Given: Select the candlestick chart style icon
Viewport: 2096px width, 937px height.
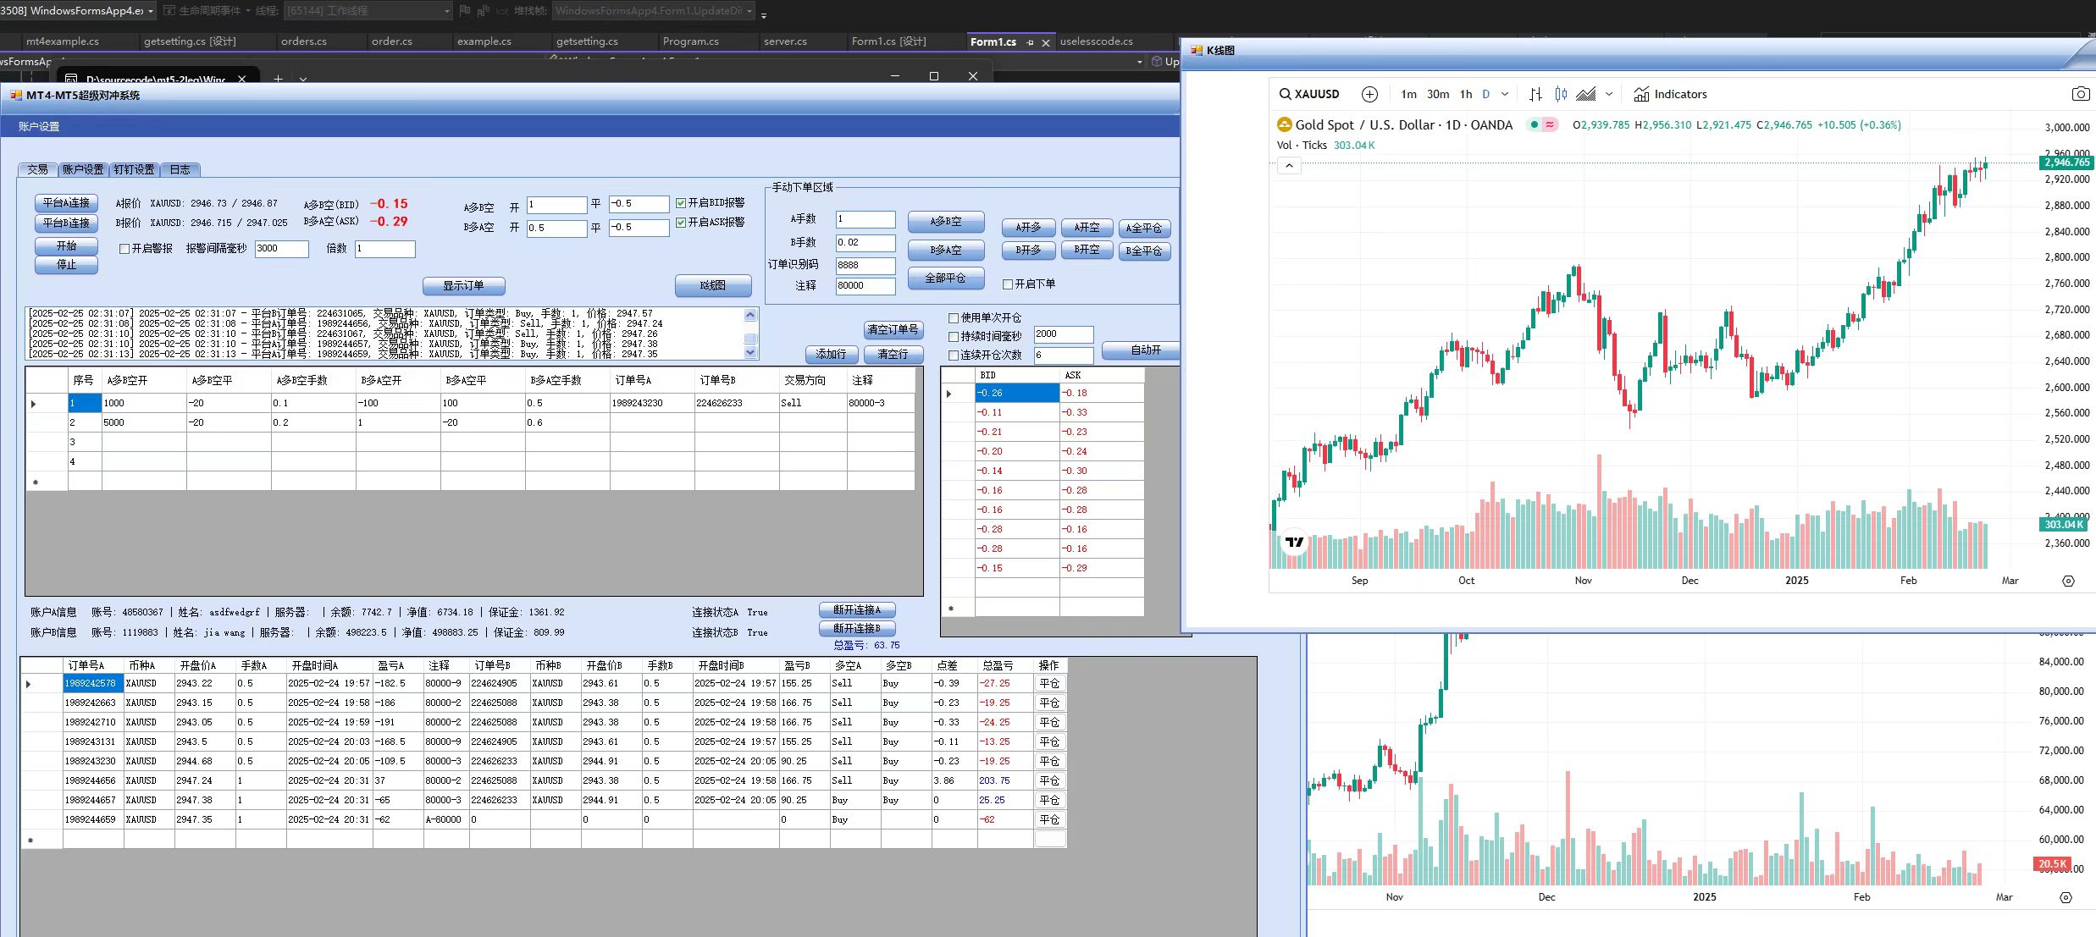Looking at the screenshot, I should (x=1560, y=94).
